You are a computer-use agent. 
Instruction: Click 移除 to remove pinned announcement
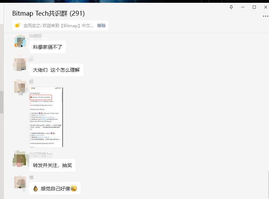click(101, 26)
